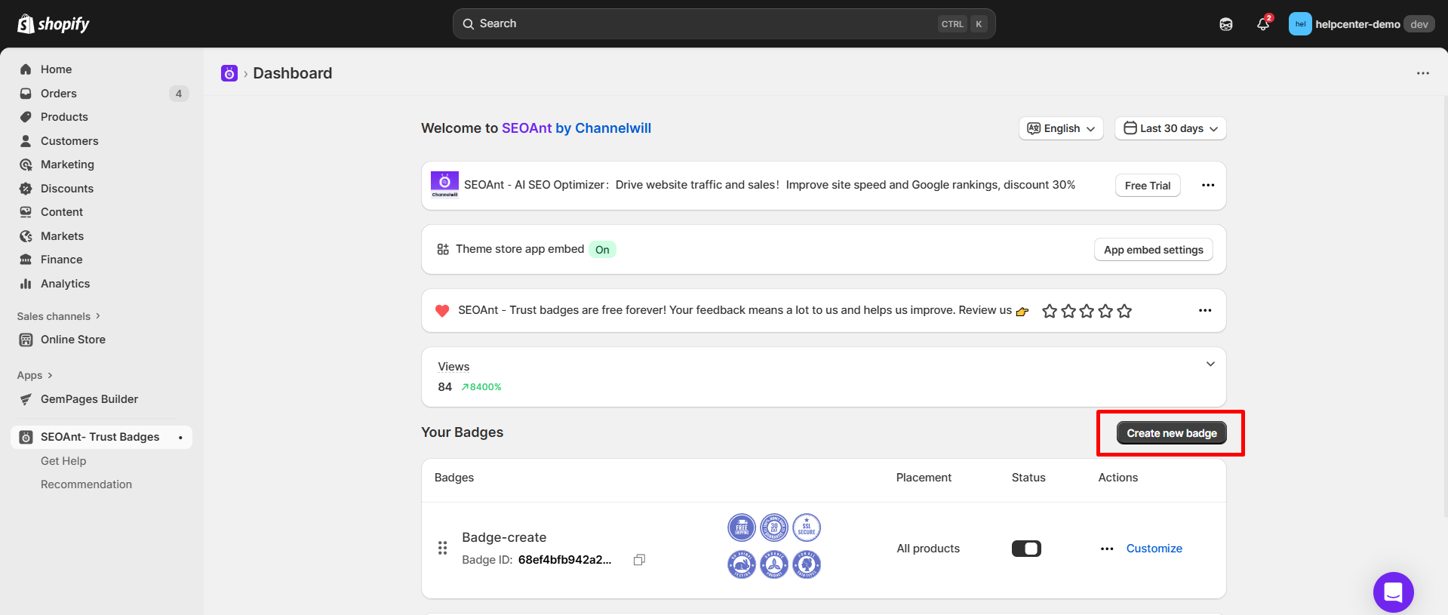This screenshot has height=615, width=1448.
Task: Open more options for the Badge-create row
Action: click(1107, 549)
